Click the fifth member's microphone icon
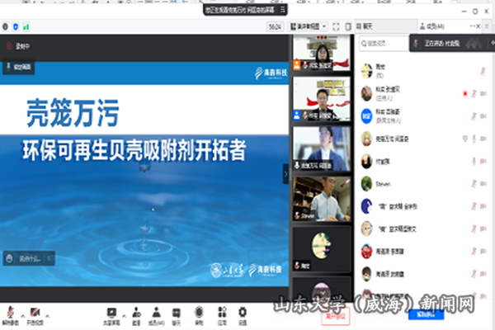This screenshot has width=495, height=330. (x=474, y=162)
